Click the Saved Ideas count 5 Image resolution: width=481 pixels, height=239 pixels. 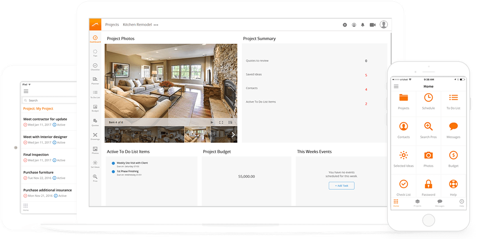tap(366, 75)
